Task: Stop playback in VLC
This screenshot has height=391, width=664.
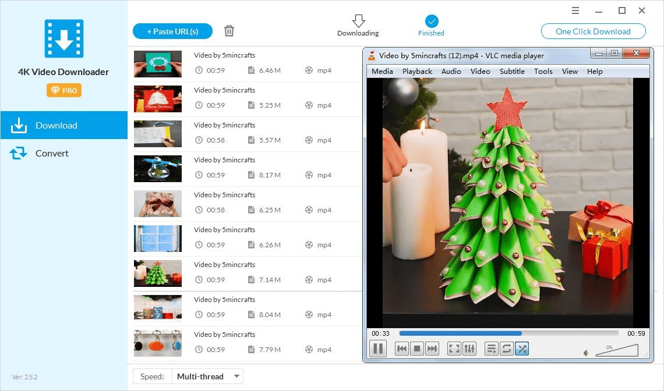Action: tap(415, 347)
